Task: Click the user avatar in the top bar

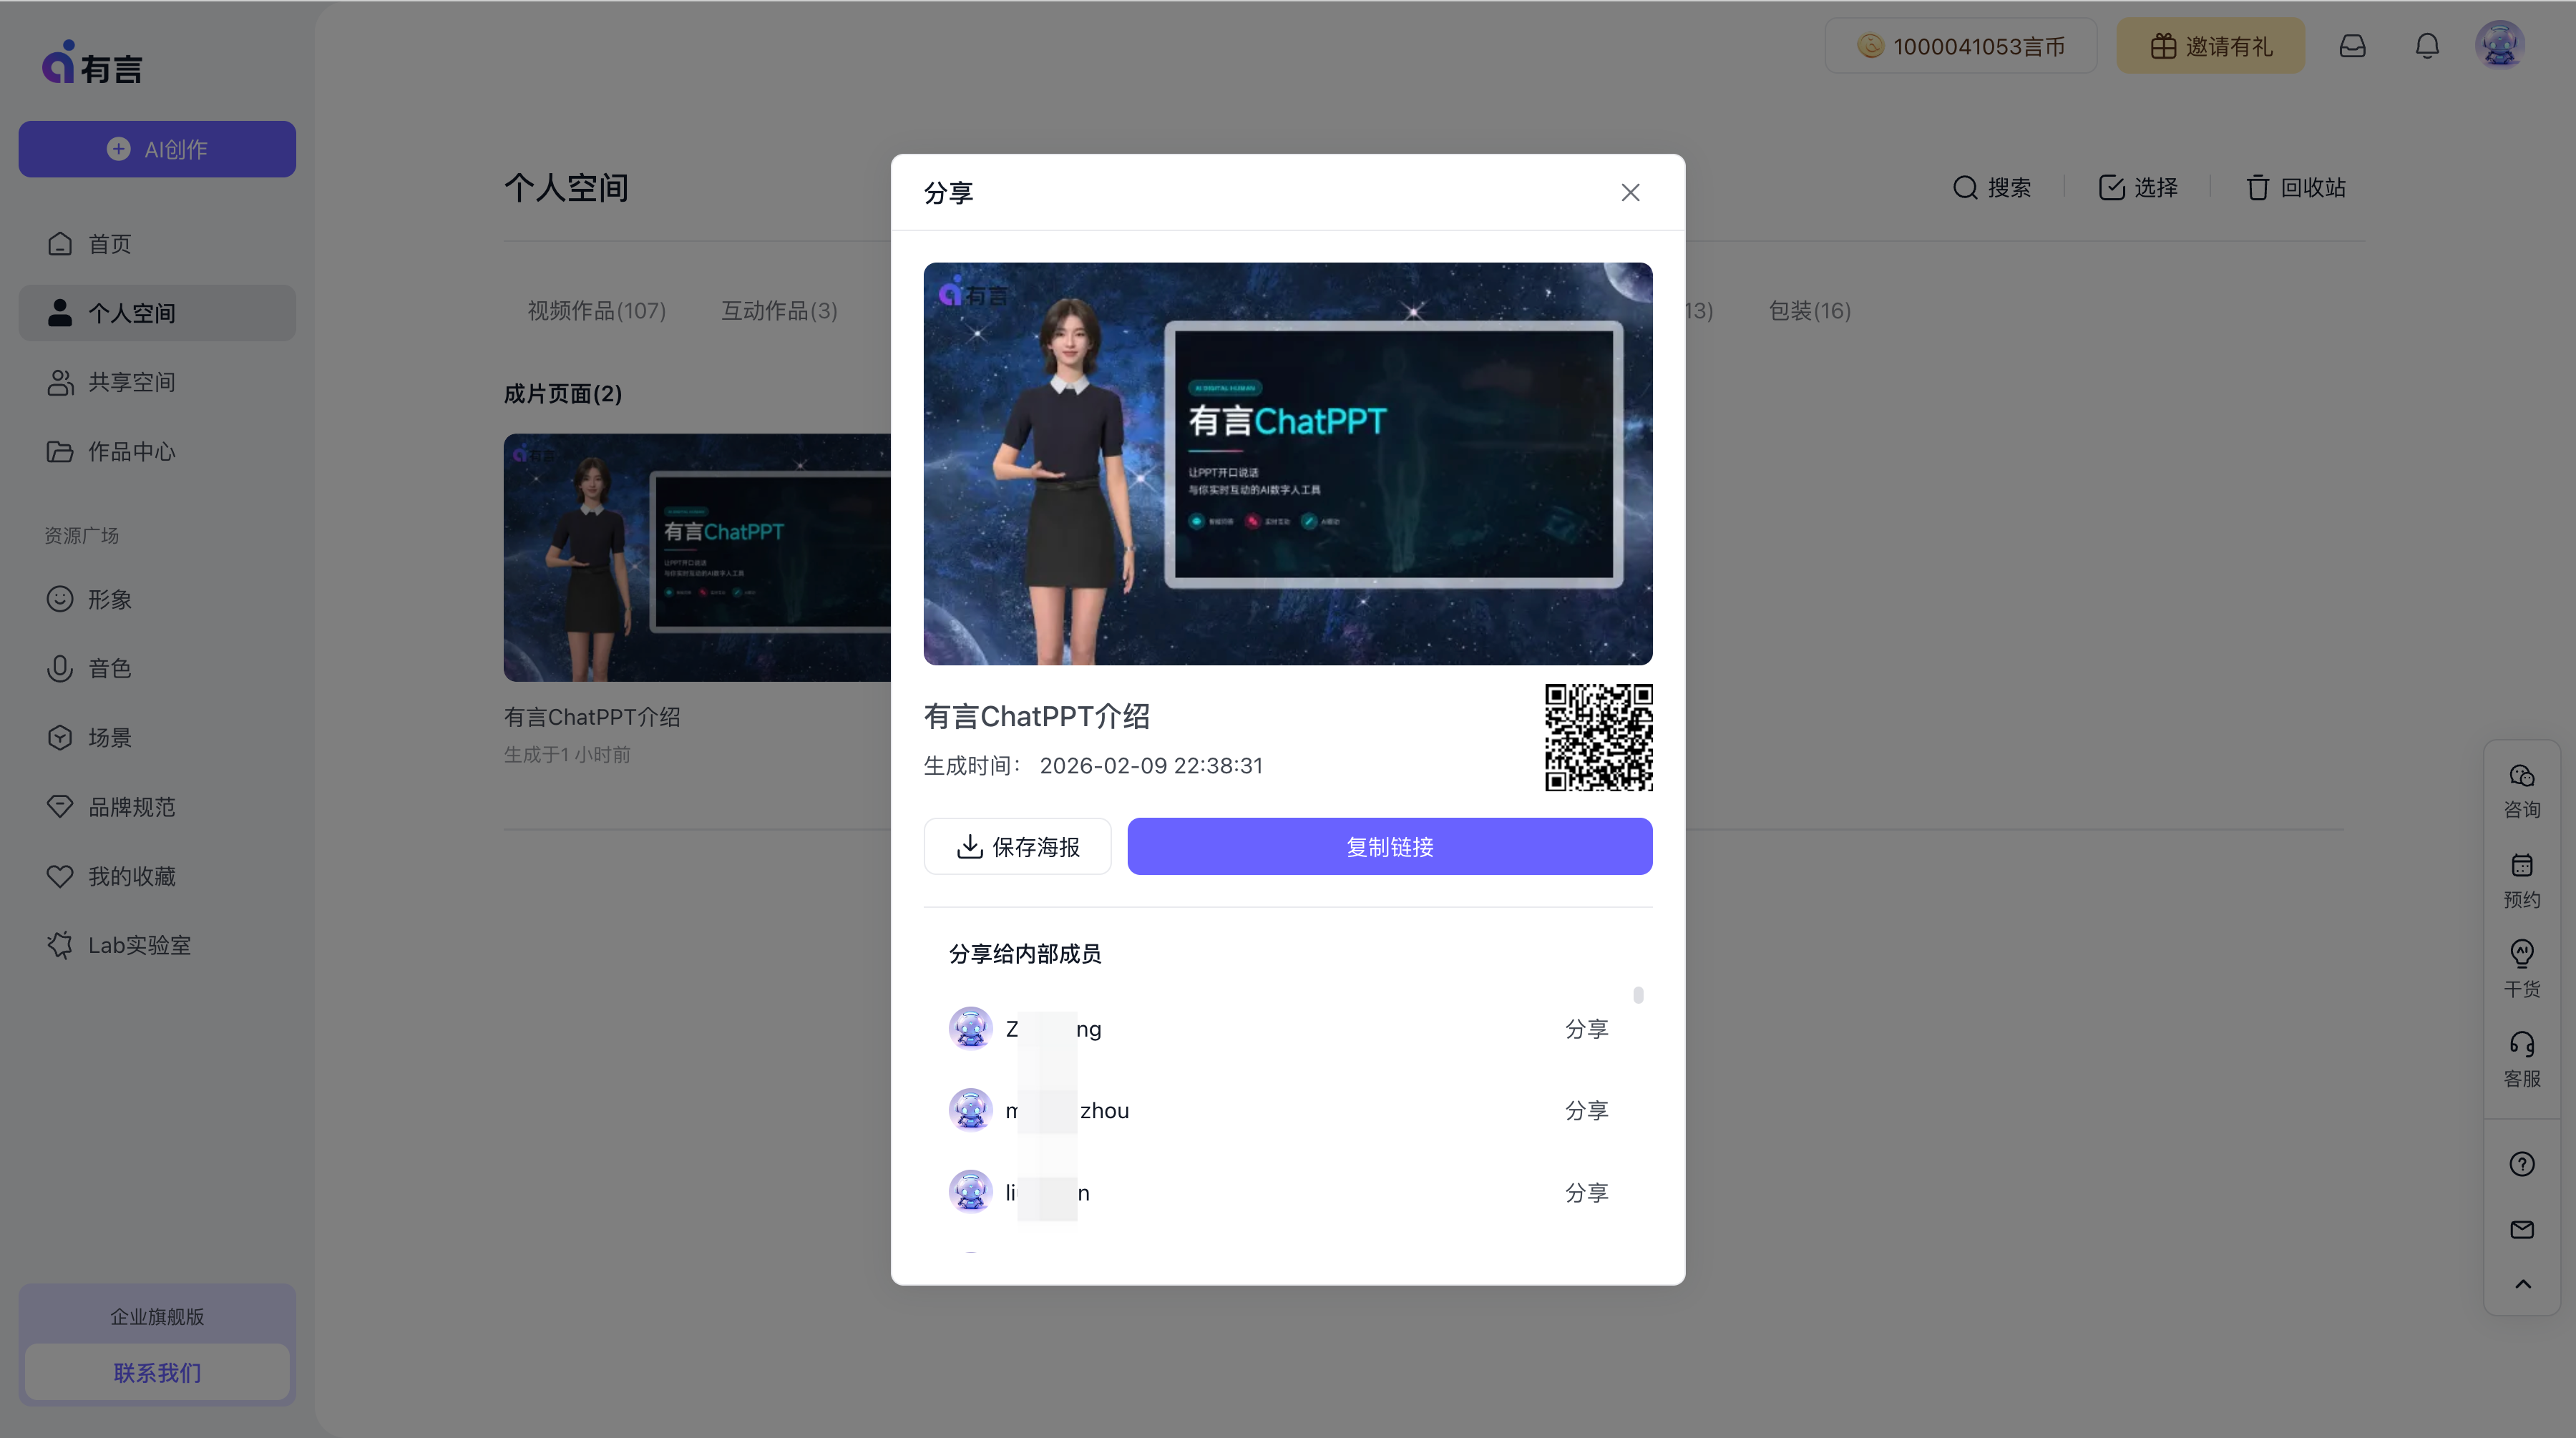Action: click(2499, 46)
